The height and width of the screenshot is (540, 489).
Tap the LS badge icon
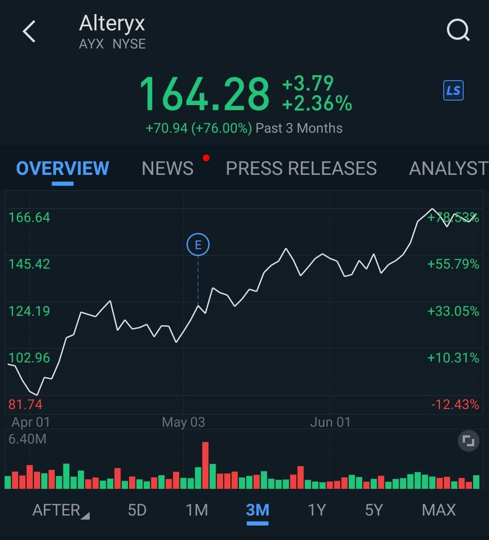(x=453, y=91)
